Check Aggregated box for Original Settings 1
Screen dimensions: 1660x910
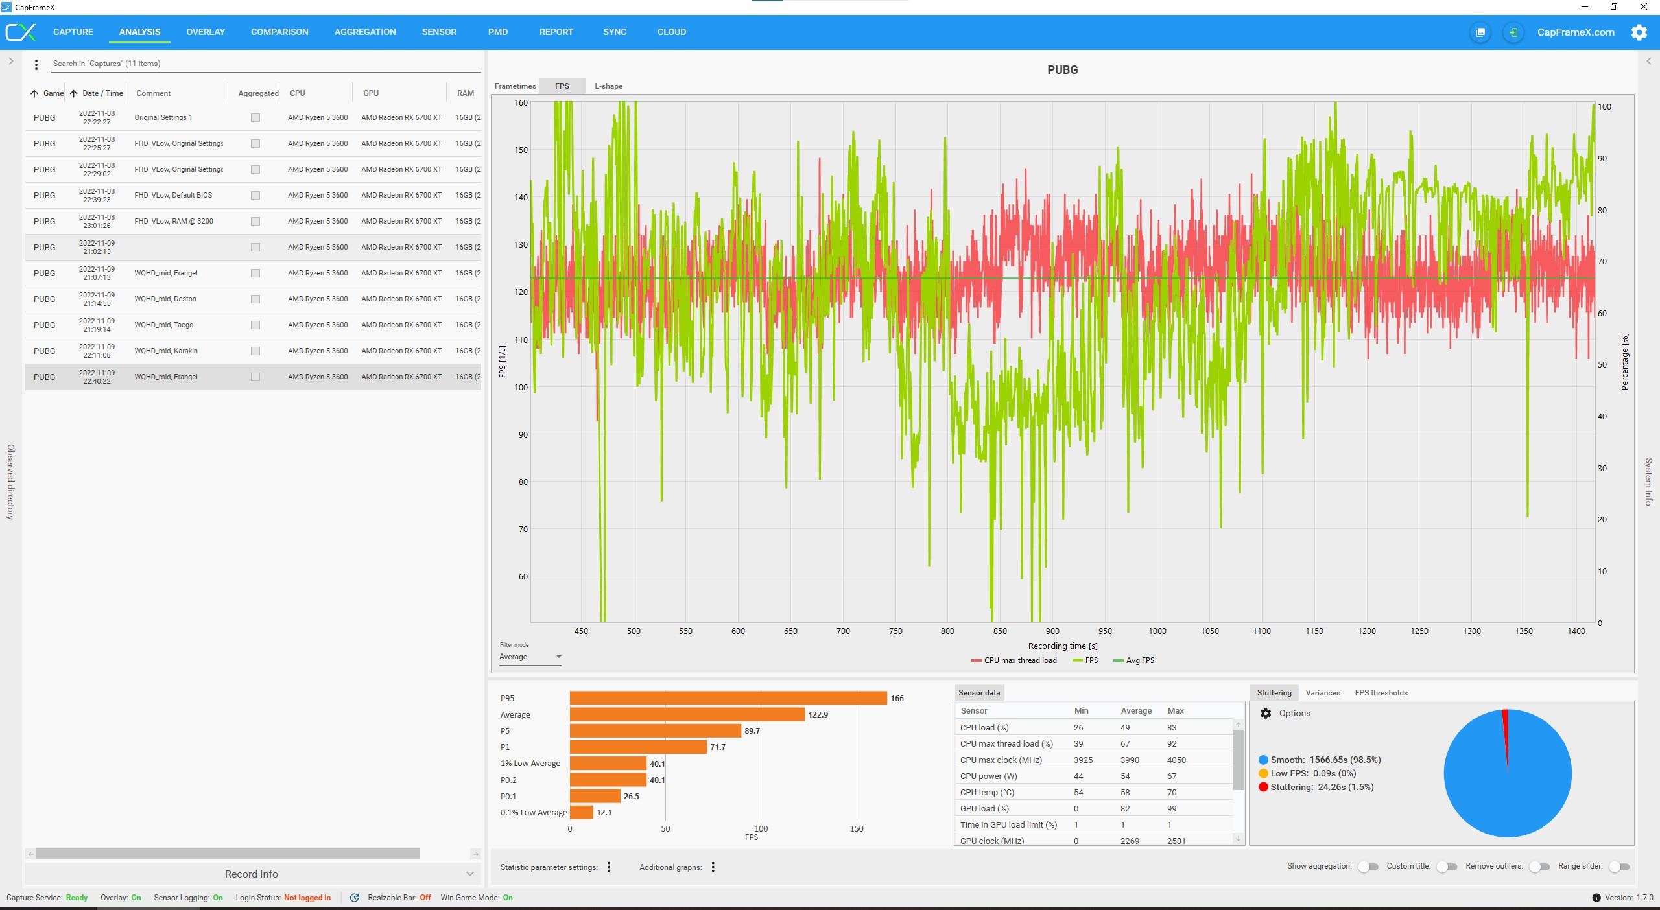(255, 118)
